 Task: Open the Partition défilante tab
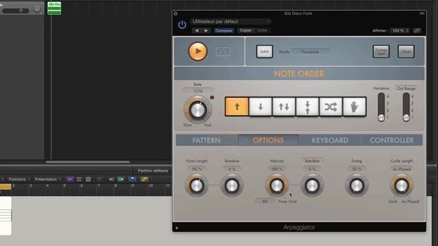[x=153, y=171]
